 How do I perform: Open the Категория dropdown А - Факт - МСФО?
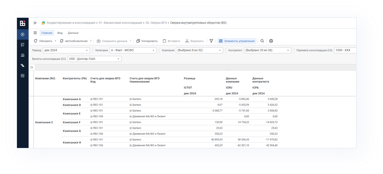(133, 51)
